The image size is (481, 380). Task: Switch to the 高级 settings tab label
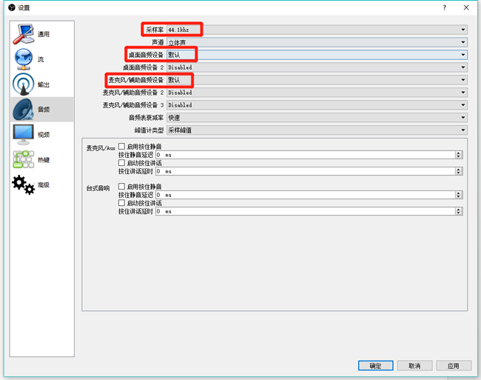44,185
